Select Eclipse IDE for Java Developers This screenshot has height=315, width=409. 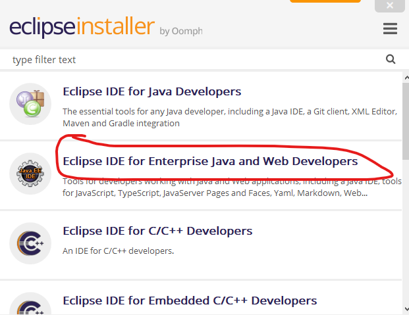click(151, 91)
